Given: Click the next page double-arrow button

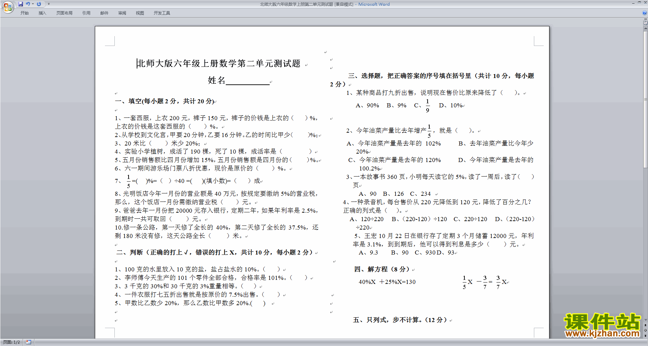Looking at the screenshot, I should pos(645,335).
